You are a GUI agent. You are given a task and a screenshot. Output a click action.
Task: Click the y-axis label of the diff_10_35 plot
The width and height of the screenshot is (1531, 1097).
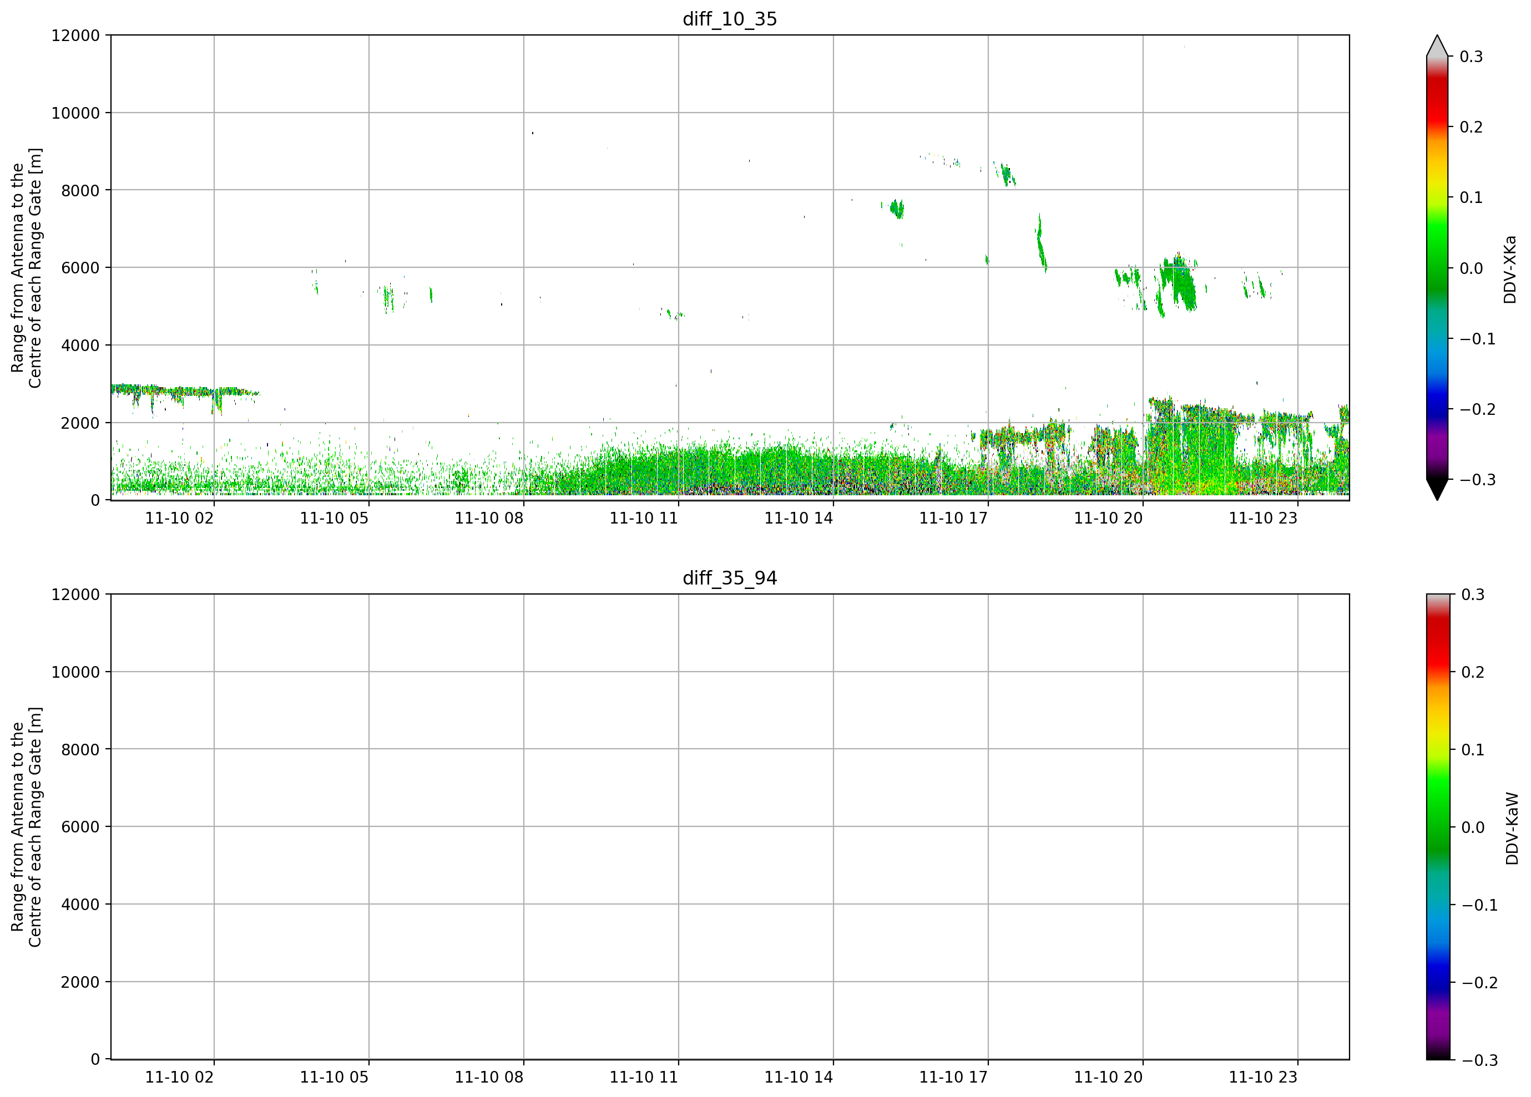(26, 268)
